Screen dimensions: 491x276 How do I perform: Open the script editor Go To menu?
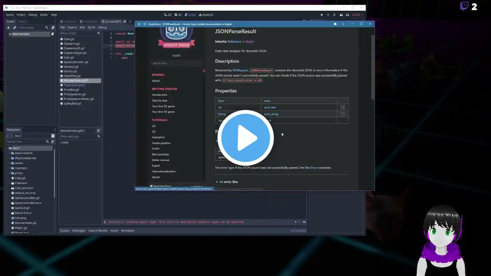point(91,27)
